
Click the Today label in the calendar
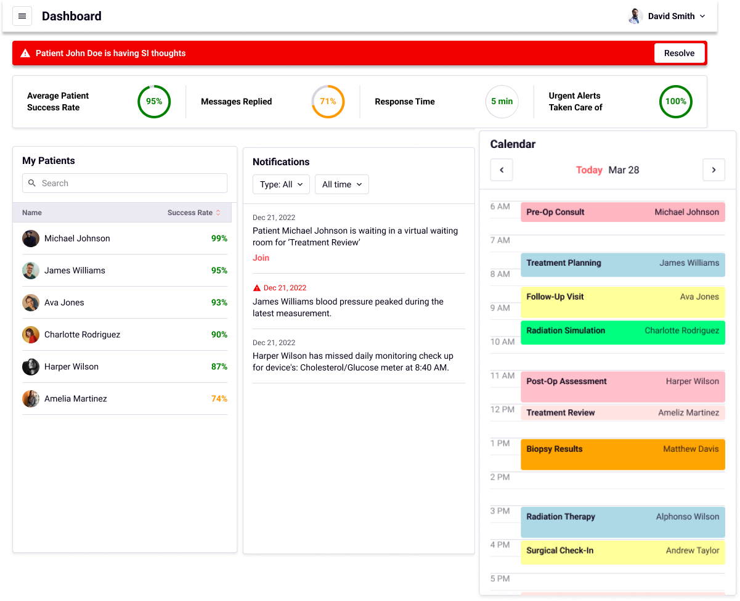[589, 170]
